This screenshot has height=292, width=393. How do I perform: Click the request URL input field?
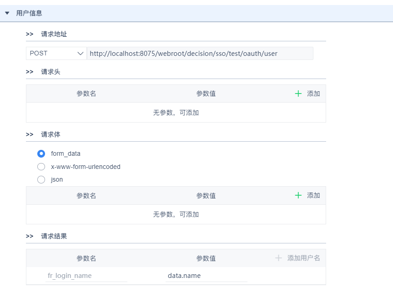[x=200, y=54]
